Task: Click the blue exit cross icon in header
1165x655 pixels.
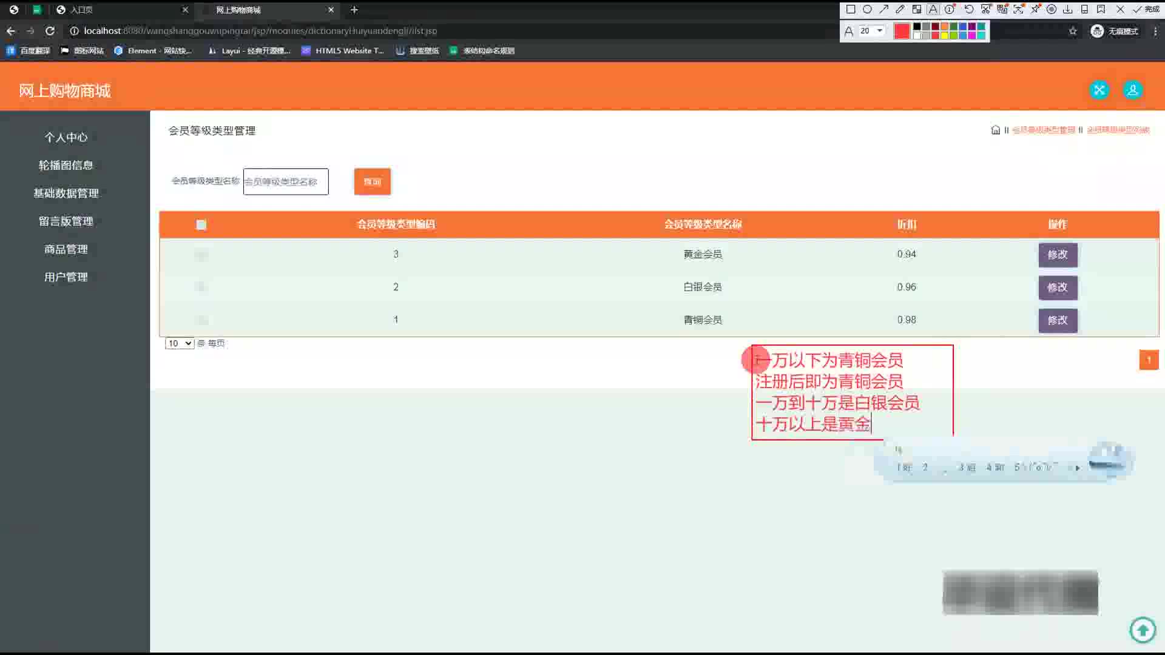Action: pos(1099,90)
